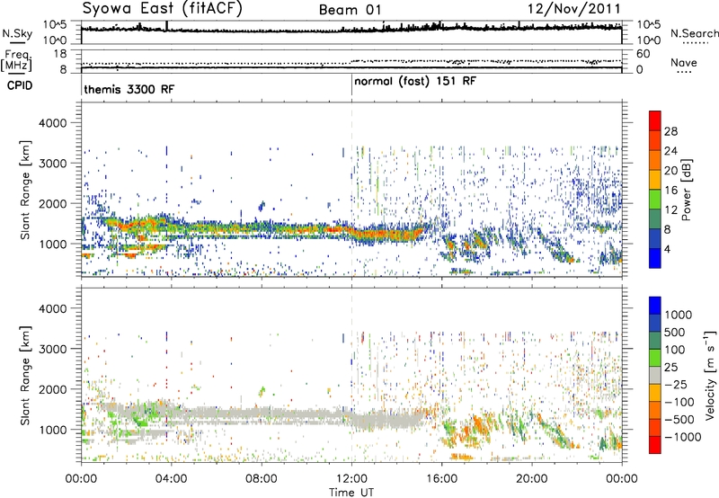The image size is (719, 498).
Task: Click the 'Syowa East (fitACF)' title
Action: point(162,8)
